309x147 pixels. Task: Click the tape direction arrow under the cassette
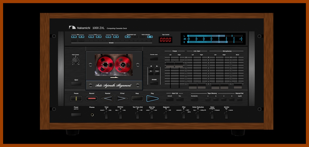114,77
